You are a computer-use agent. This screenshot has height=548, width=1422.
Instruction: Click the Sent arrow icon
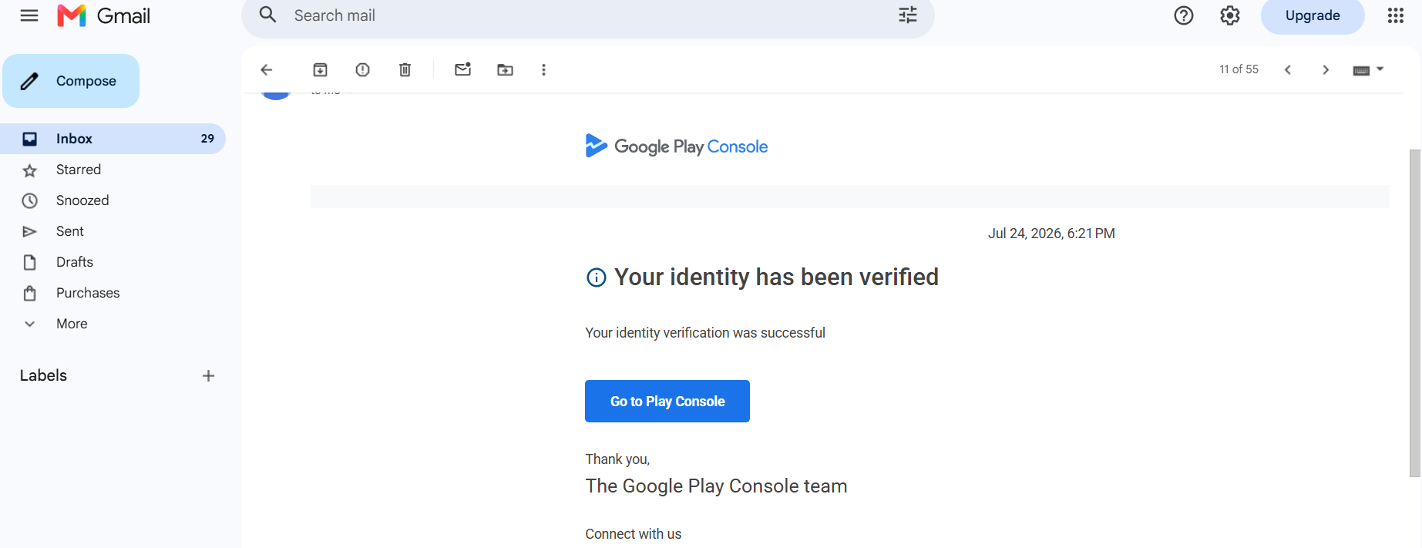[29, 232]
